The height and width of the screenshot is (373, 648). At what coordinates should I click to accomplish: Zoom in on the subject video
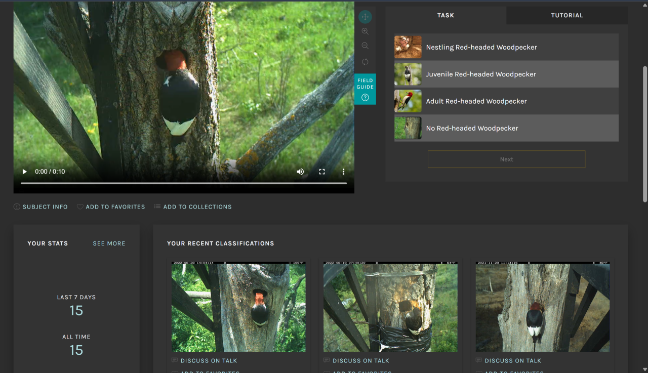point(365,31)
